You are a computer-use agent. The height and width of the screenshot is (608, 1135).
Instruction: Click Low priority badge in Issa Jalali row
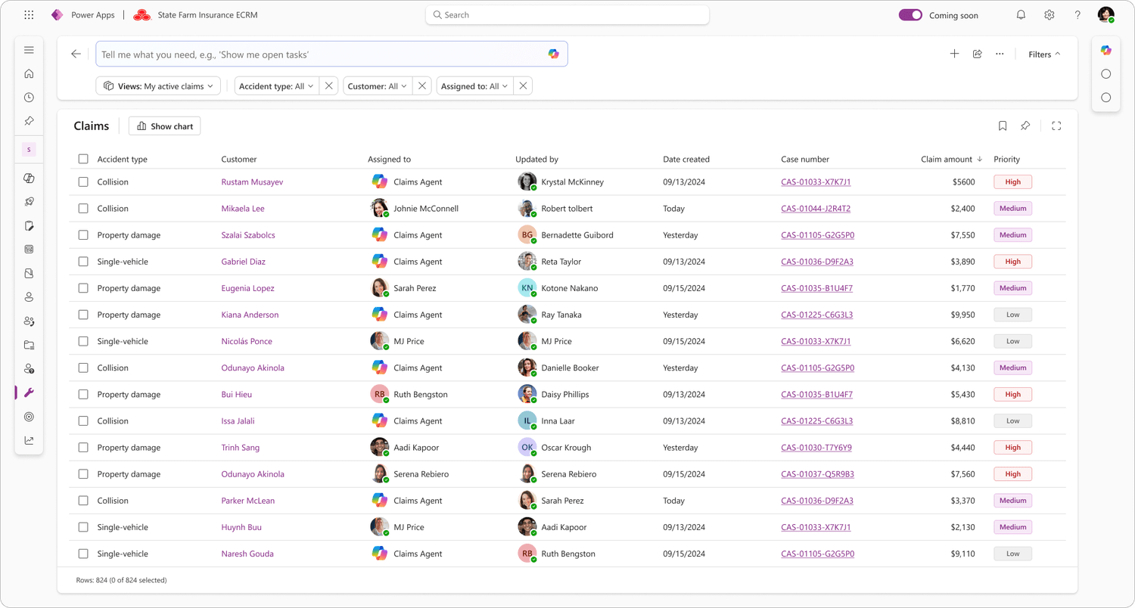[x=1012, y=421]
